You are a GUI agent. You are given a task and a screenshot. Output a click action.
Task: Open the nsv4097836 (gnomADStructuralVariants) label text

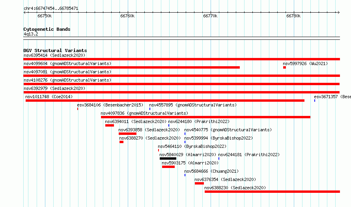[x=144, y=113]
